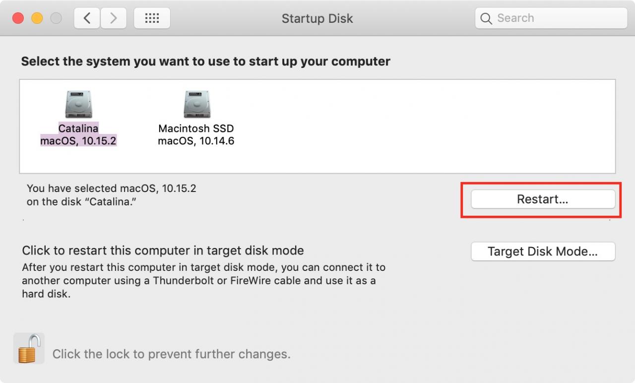Click into the Search field
This screenshot has width=635, height=383.
tap(551, 18)
